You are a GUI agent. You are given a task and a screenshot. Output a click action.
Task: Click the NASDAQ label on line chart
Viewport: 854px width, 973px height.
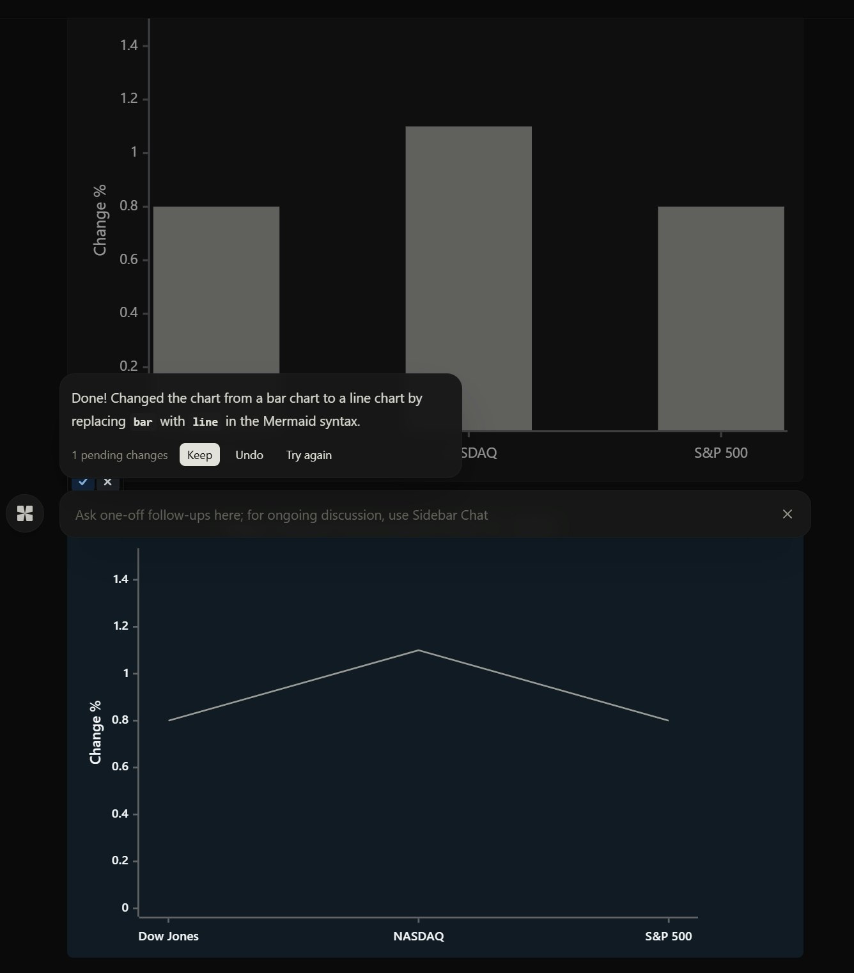tap(419, 936)
